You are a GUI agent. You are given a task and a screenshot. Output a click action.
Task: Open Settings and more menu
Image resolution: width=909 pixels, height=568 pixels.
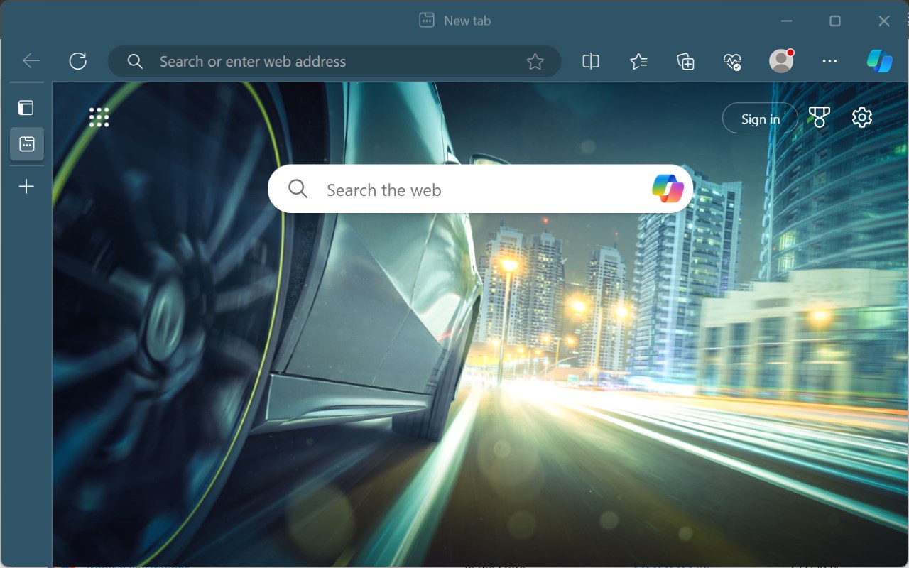coord(829,62)
